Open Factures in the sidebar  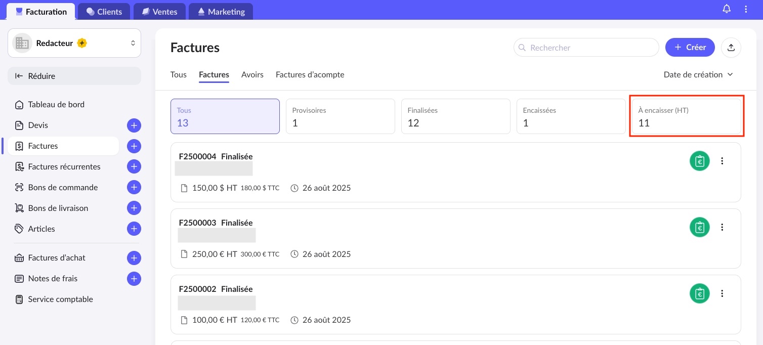tap(63, 146)
